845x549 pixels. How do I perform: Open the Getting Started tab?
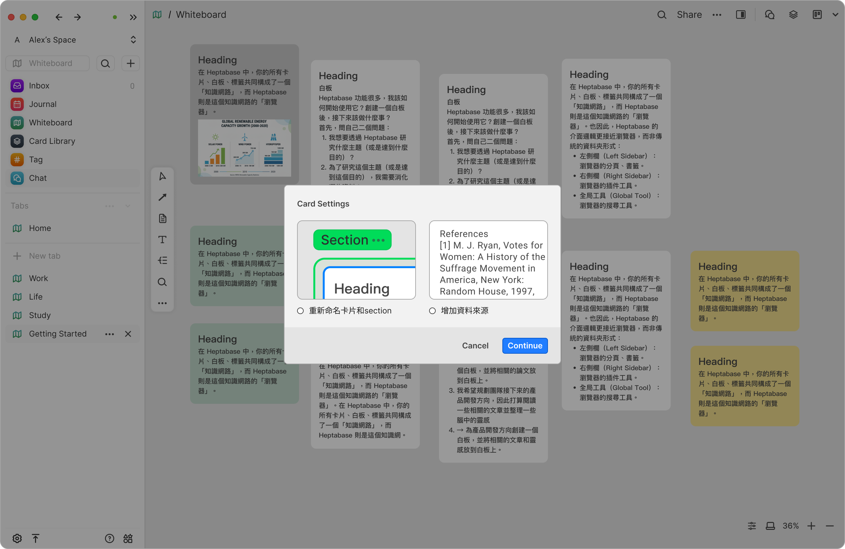point(57,334)
